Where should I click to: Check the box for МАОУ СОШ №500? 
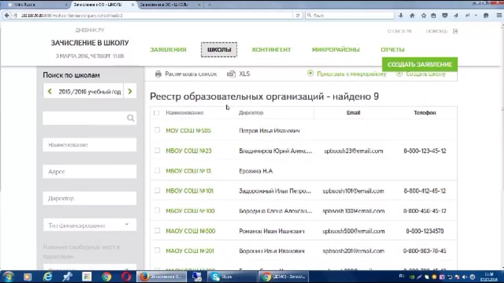pos(157,231)
